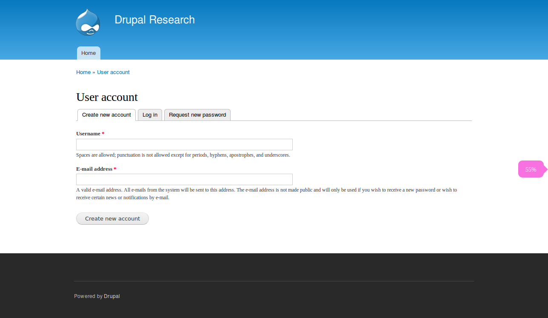Open the User account breadcrumb link
The width and height of the screenshot is (548, 318).
(x=113, y=72)
